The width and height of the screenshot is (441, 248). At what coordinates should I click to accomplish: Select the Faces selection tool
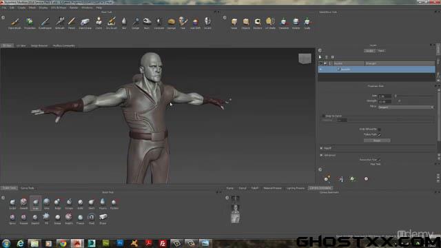pyautogui.click(x=234, y=23)
